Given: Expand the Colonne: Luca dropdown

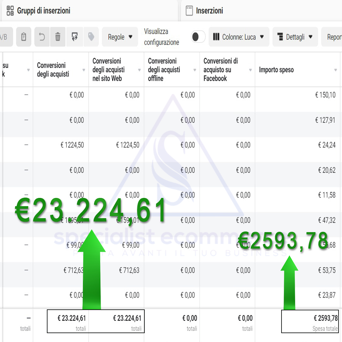Looking at the screenshot, I should pyautogui.click(x=239, y=37).
